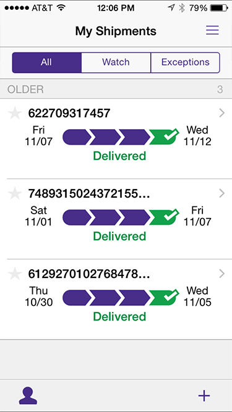Viewport: 232px width, 412px height.
Task: Star shipment 622709317457 to watch
Action: [x=15, y=113]
